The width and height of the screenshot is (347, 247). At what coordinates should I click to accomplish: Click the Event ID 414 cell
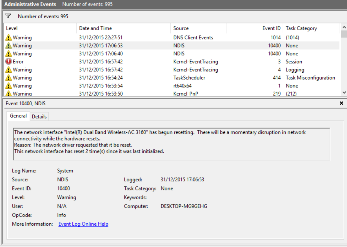point(277,78)
